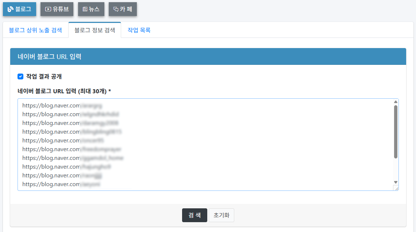Click the 뉴스 news icon button
Image resolution: width=416 pixels, height=232 pixels.
(x=91, y=9)
